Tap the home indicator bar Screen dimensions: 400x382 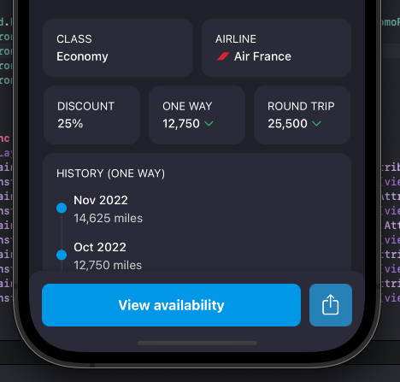point(197,343)
